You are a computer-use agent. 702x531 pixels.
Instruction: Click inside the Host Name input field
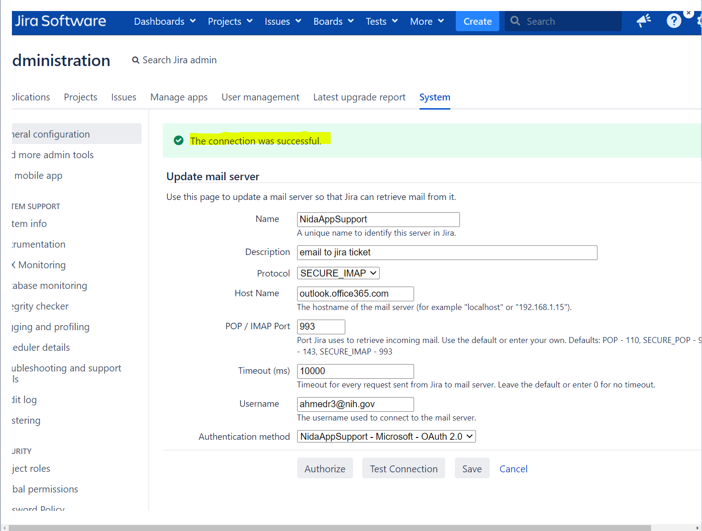[x=355, y=293]
